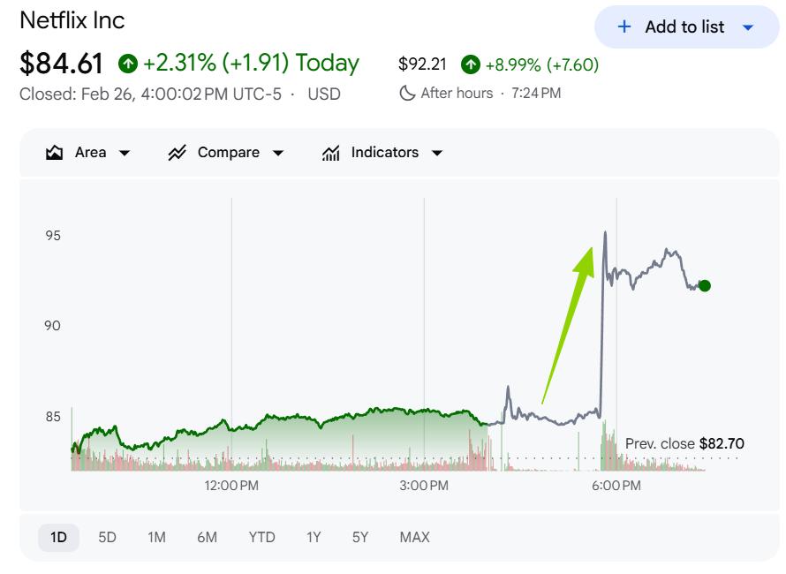Click the after-hours moon icon
The height and width of the screenshot is (574, 786).
[x=407, y=93]
